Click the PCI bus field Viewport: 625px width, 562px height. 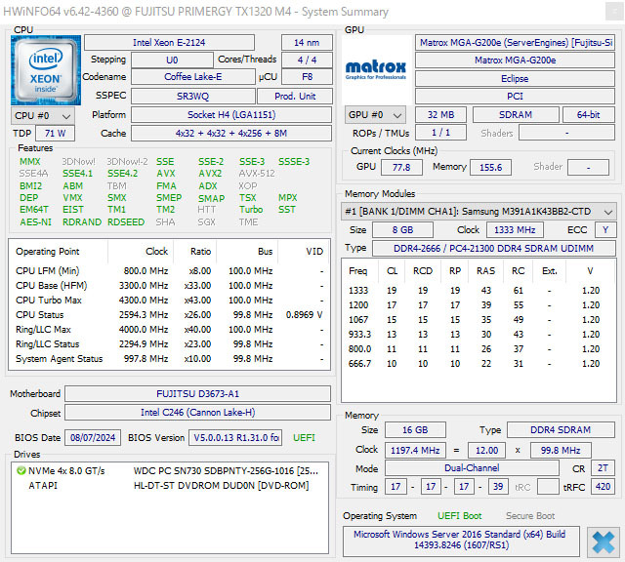pyautogui.click(x=515, y=97)
